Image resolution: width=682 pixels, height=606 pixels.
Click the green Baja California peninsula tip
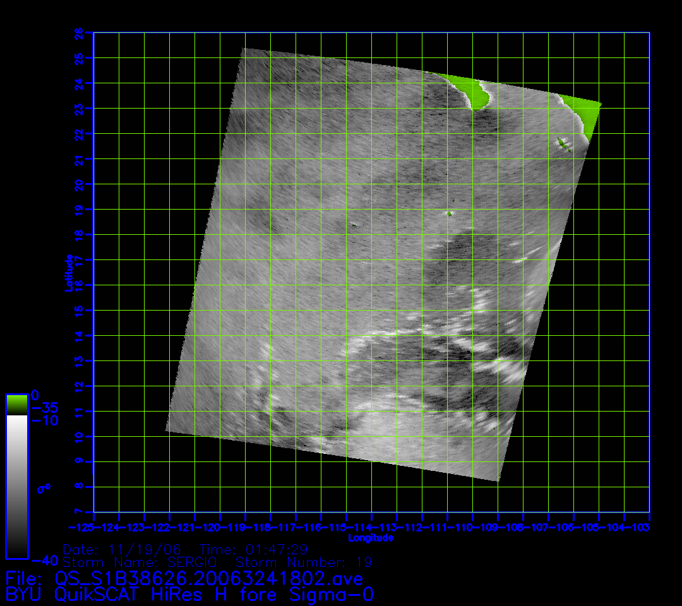tap(472, 93)
